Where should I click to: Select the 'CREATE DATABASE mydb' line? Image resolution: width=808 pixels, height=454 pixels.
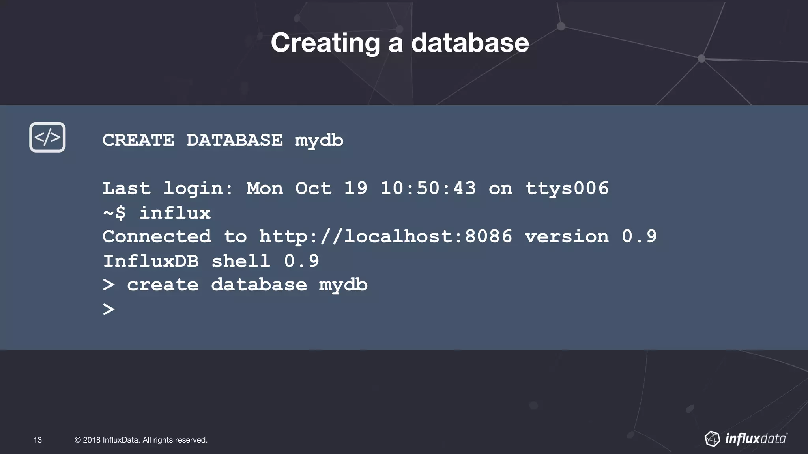(x=223, y=141)
